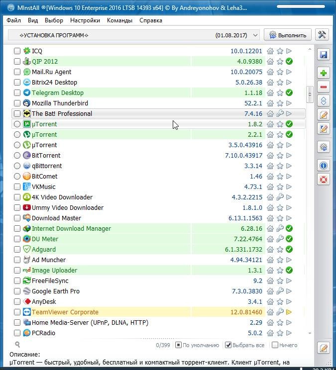Viewport: 336px width, 370px height.
Task: Click green checkmark in Telegram Desktop row
Action: 289,92
